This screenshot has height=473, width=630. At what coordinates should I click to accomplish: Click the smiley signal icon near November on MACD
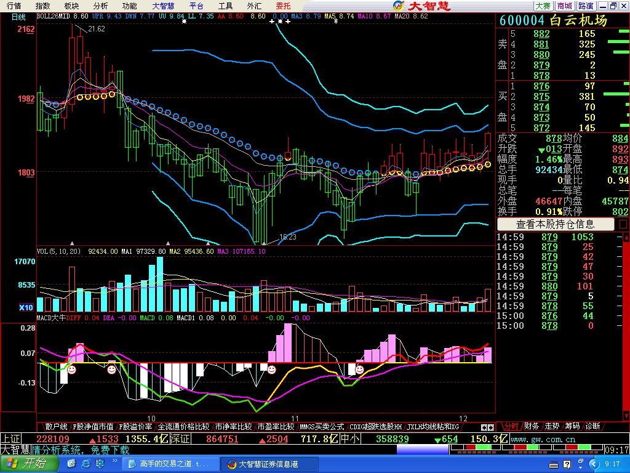[x=271, y=370]
